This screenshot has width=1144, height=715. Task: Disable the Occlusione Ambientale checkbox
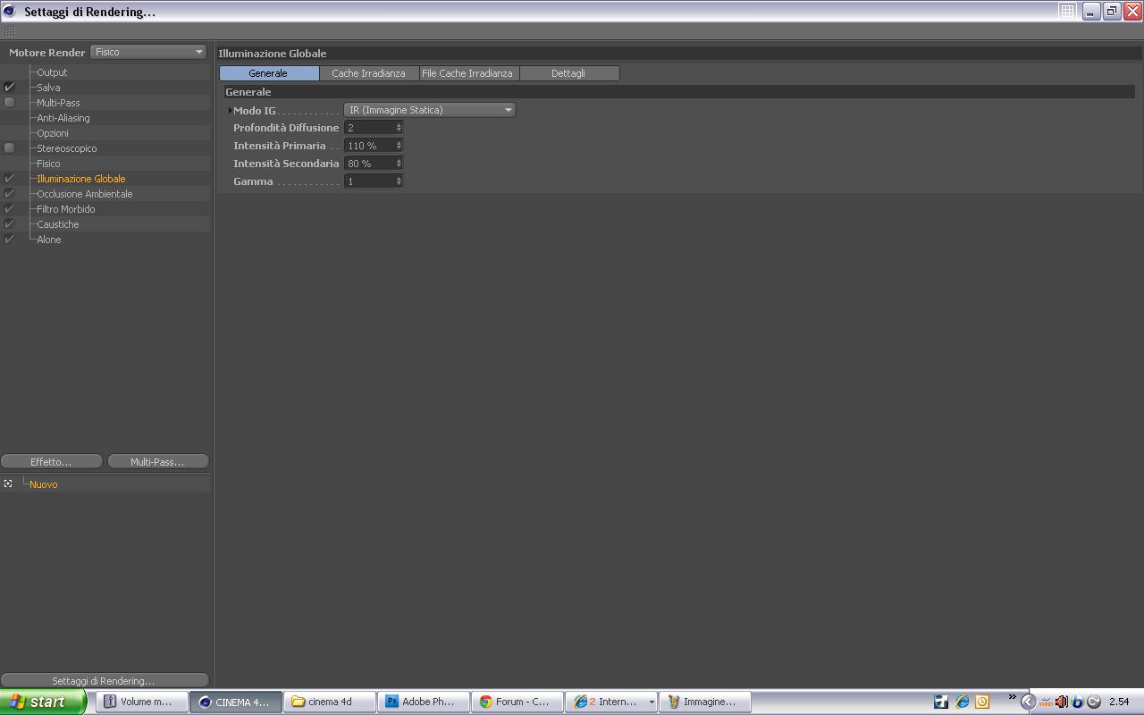[10, 194]
